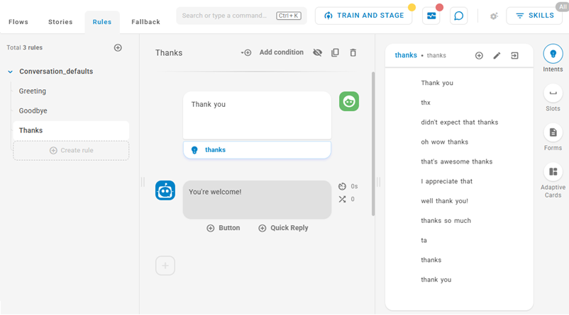
Task: Select example 'thx'
Action: click(x=426, y=103)
